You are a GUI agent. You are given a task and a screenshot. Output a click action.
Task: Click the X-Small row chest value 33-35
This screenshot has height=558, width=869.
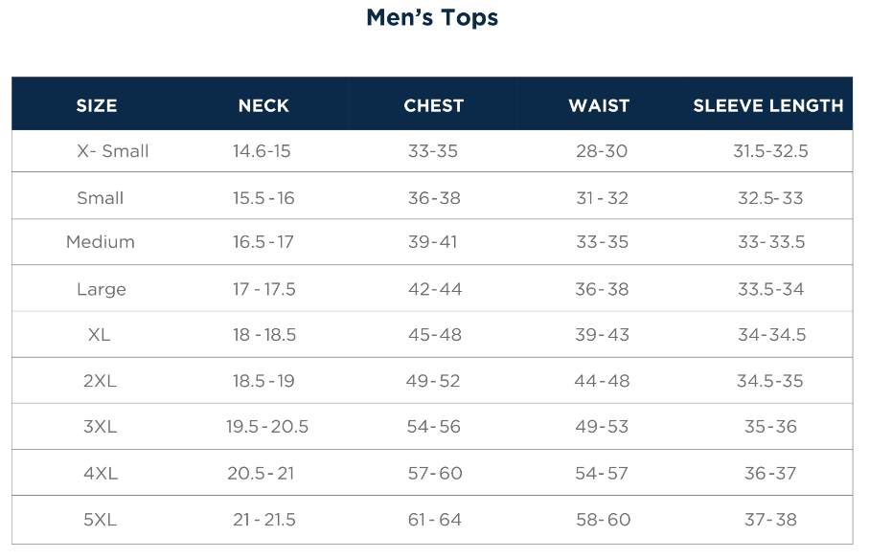pyautogui.click(x=433, y=151)
